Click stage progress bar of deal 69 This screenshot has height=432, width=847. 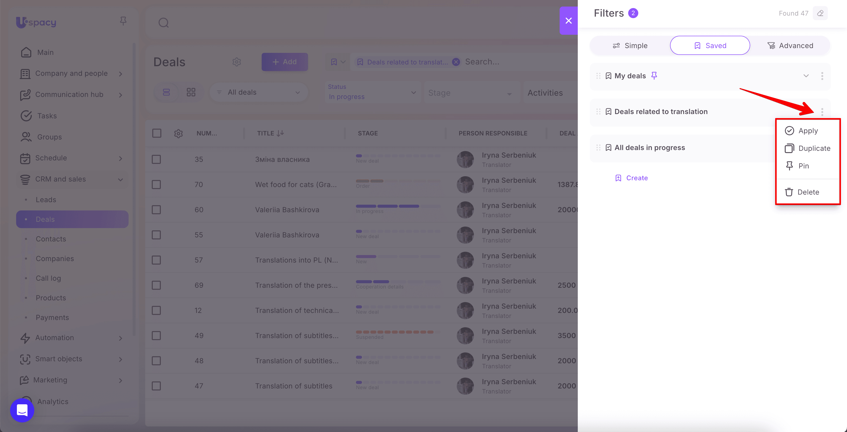[x=398, y=282]
